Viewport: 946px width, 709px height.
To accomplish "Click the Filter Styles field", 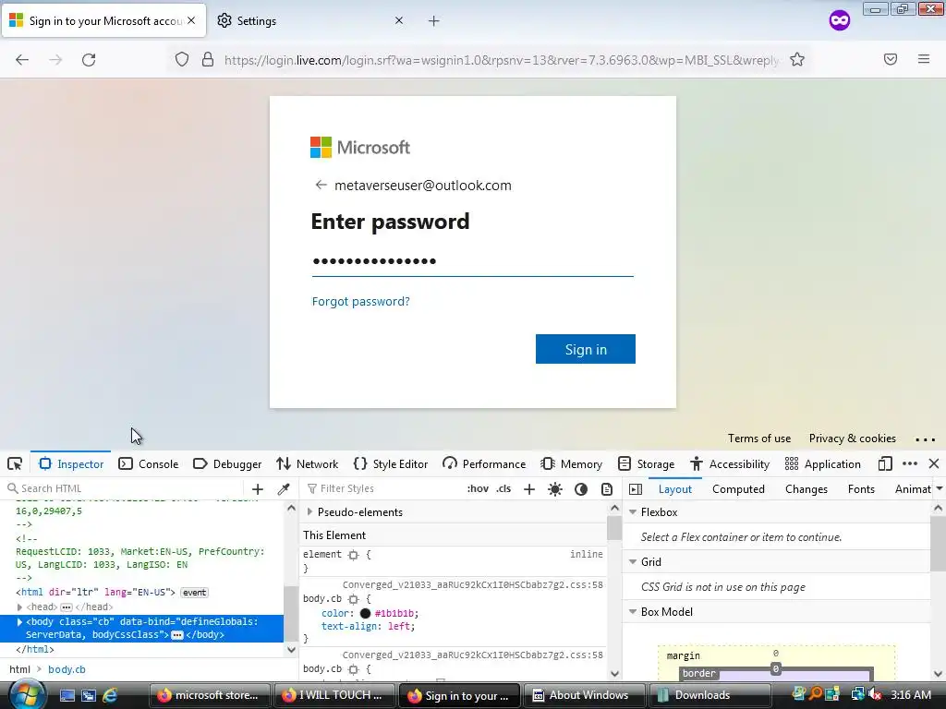I will click(383, 488).
